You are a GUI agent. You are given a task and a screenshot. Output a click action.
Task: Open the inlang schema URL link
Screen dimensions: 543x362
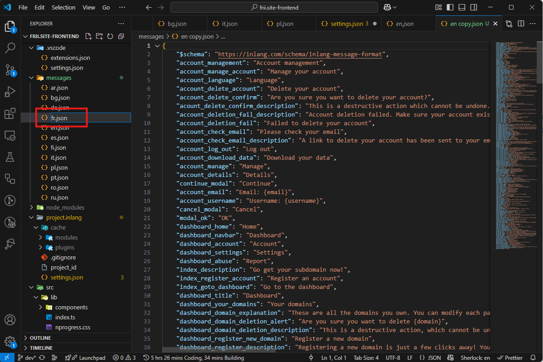pyautogui.click(x=300, y=54)
